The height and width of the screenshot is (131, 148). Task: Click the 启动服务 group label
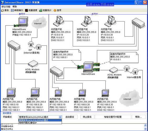pos(7,113)
